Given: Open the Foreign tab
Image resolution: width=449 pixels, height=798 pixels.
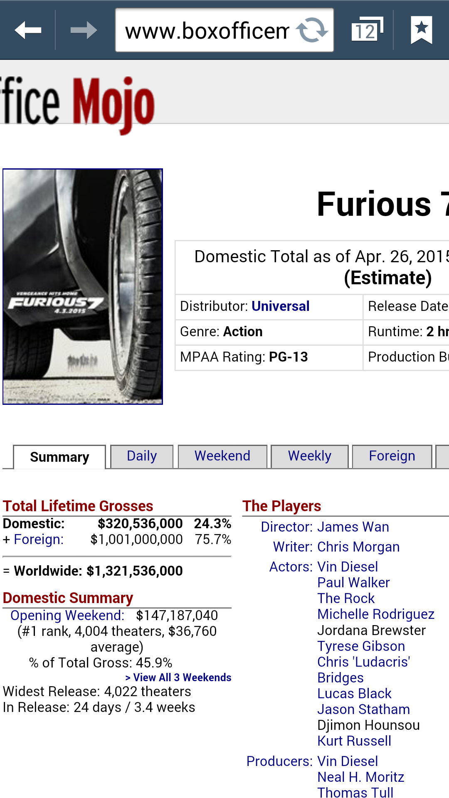Looking at the screenshot, I should click(x=392, y=456).
